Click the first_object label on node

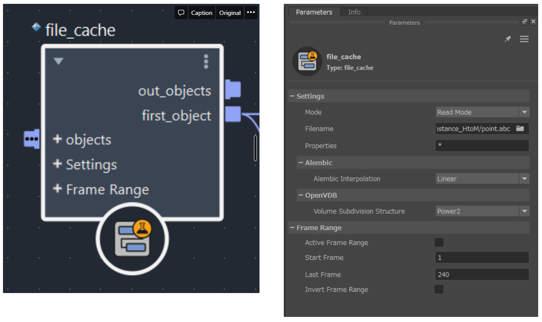[x=176, y=115]
